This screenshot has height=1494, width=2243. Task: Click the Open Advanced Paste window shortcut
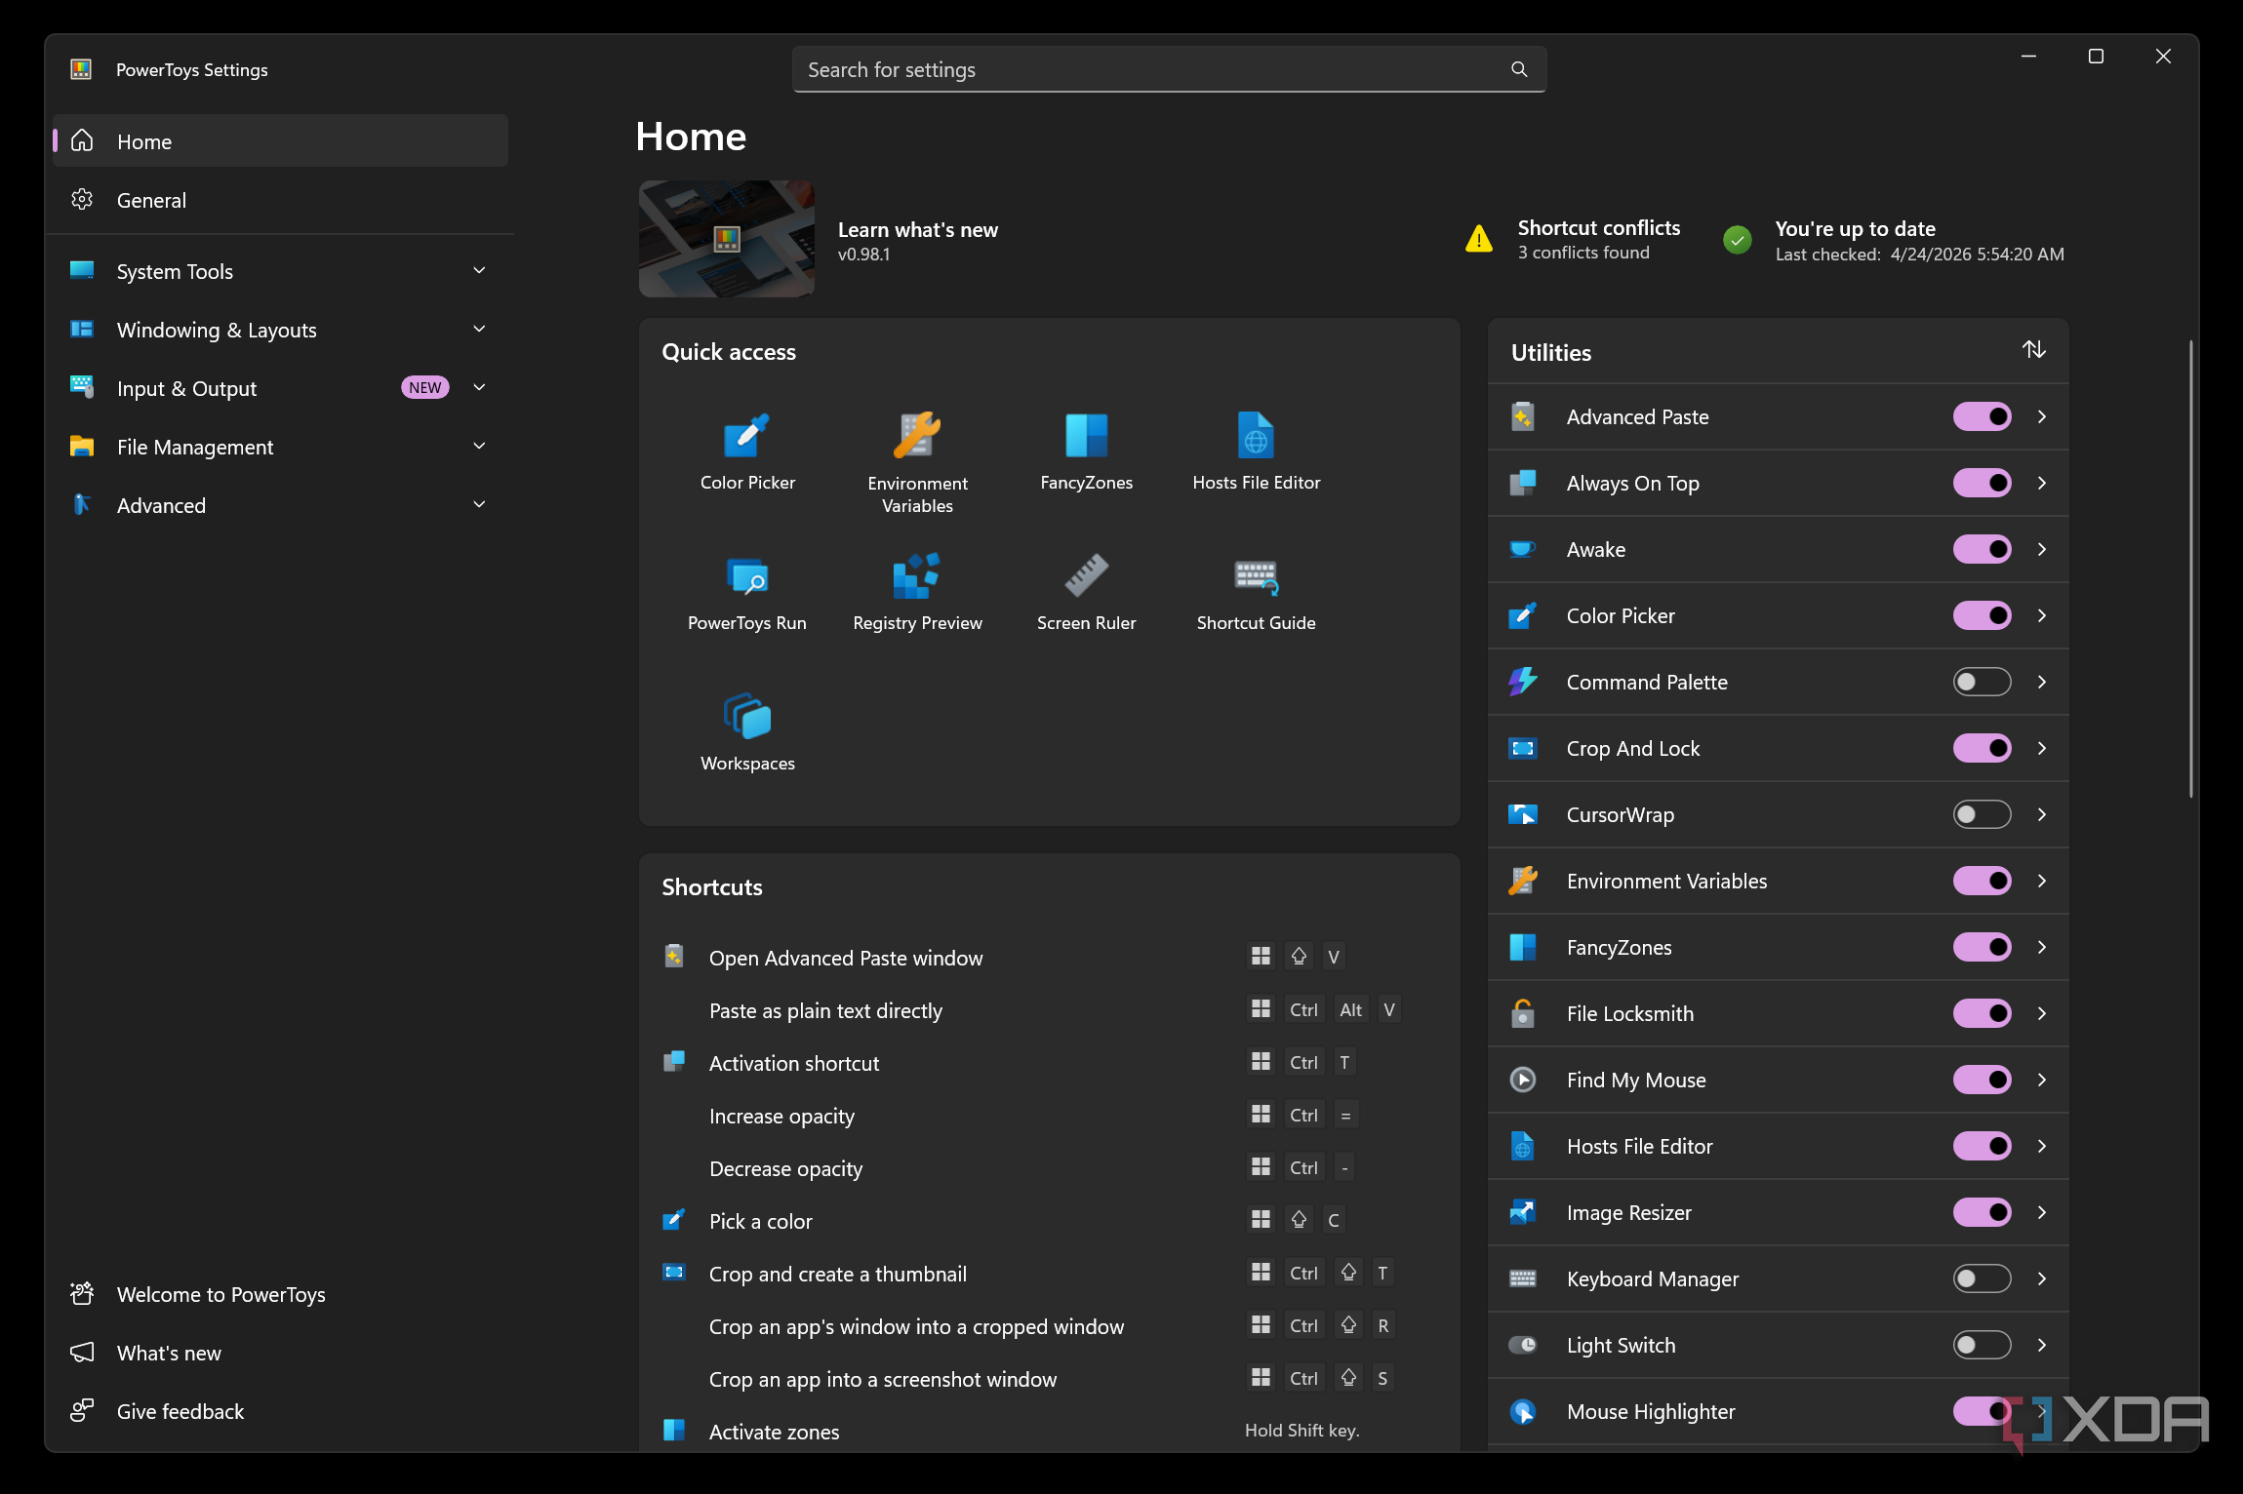coord(1049,958)
